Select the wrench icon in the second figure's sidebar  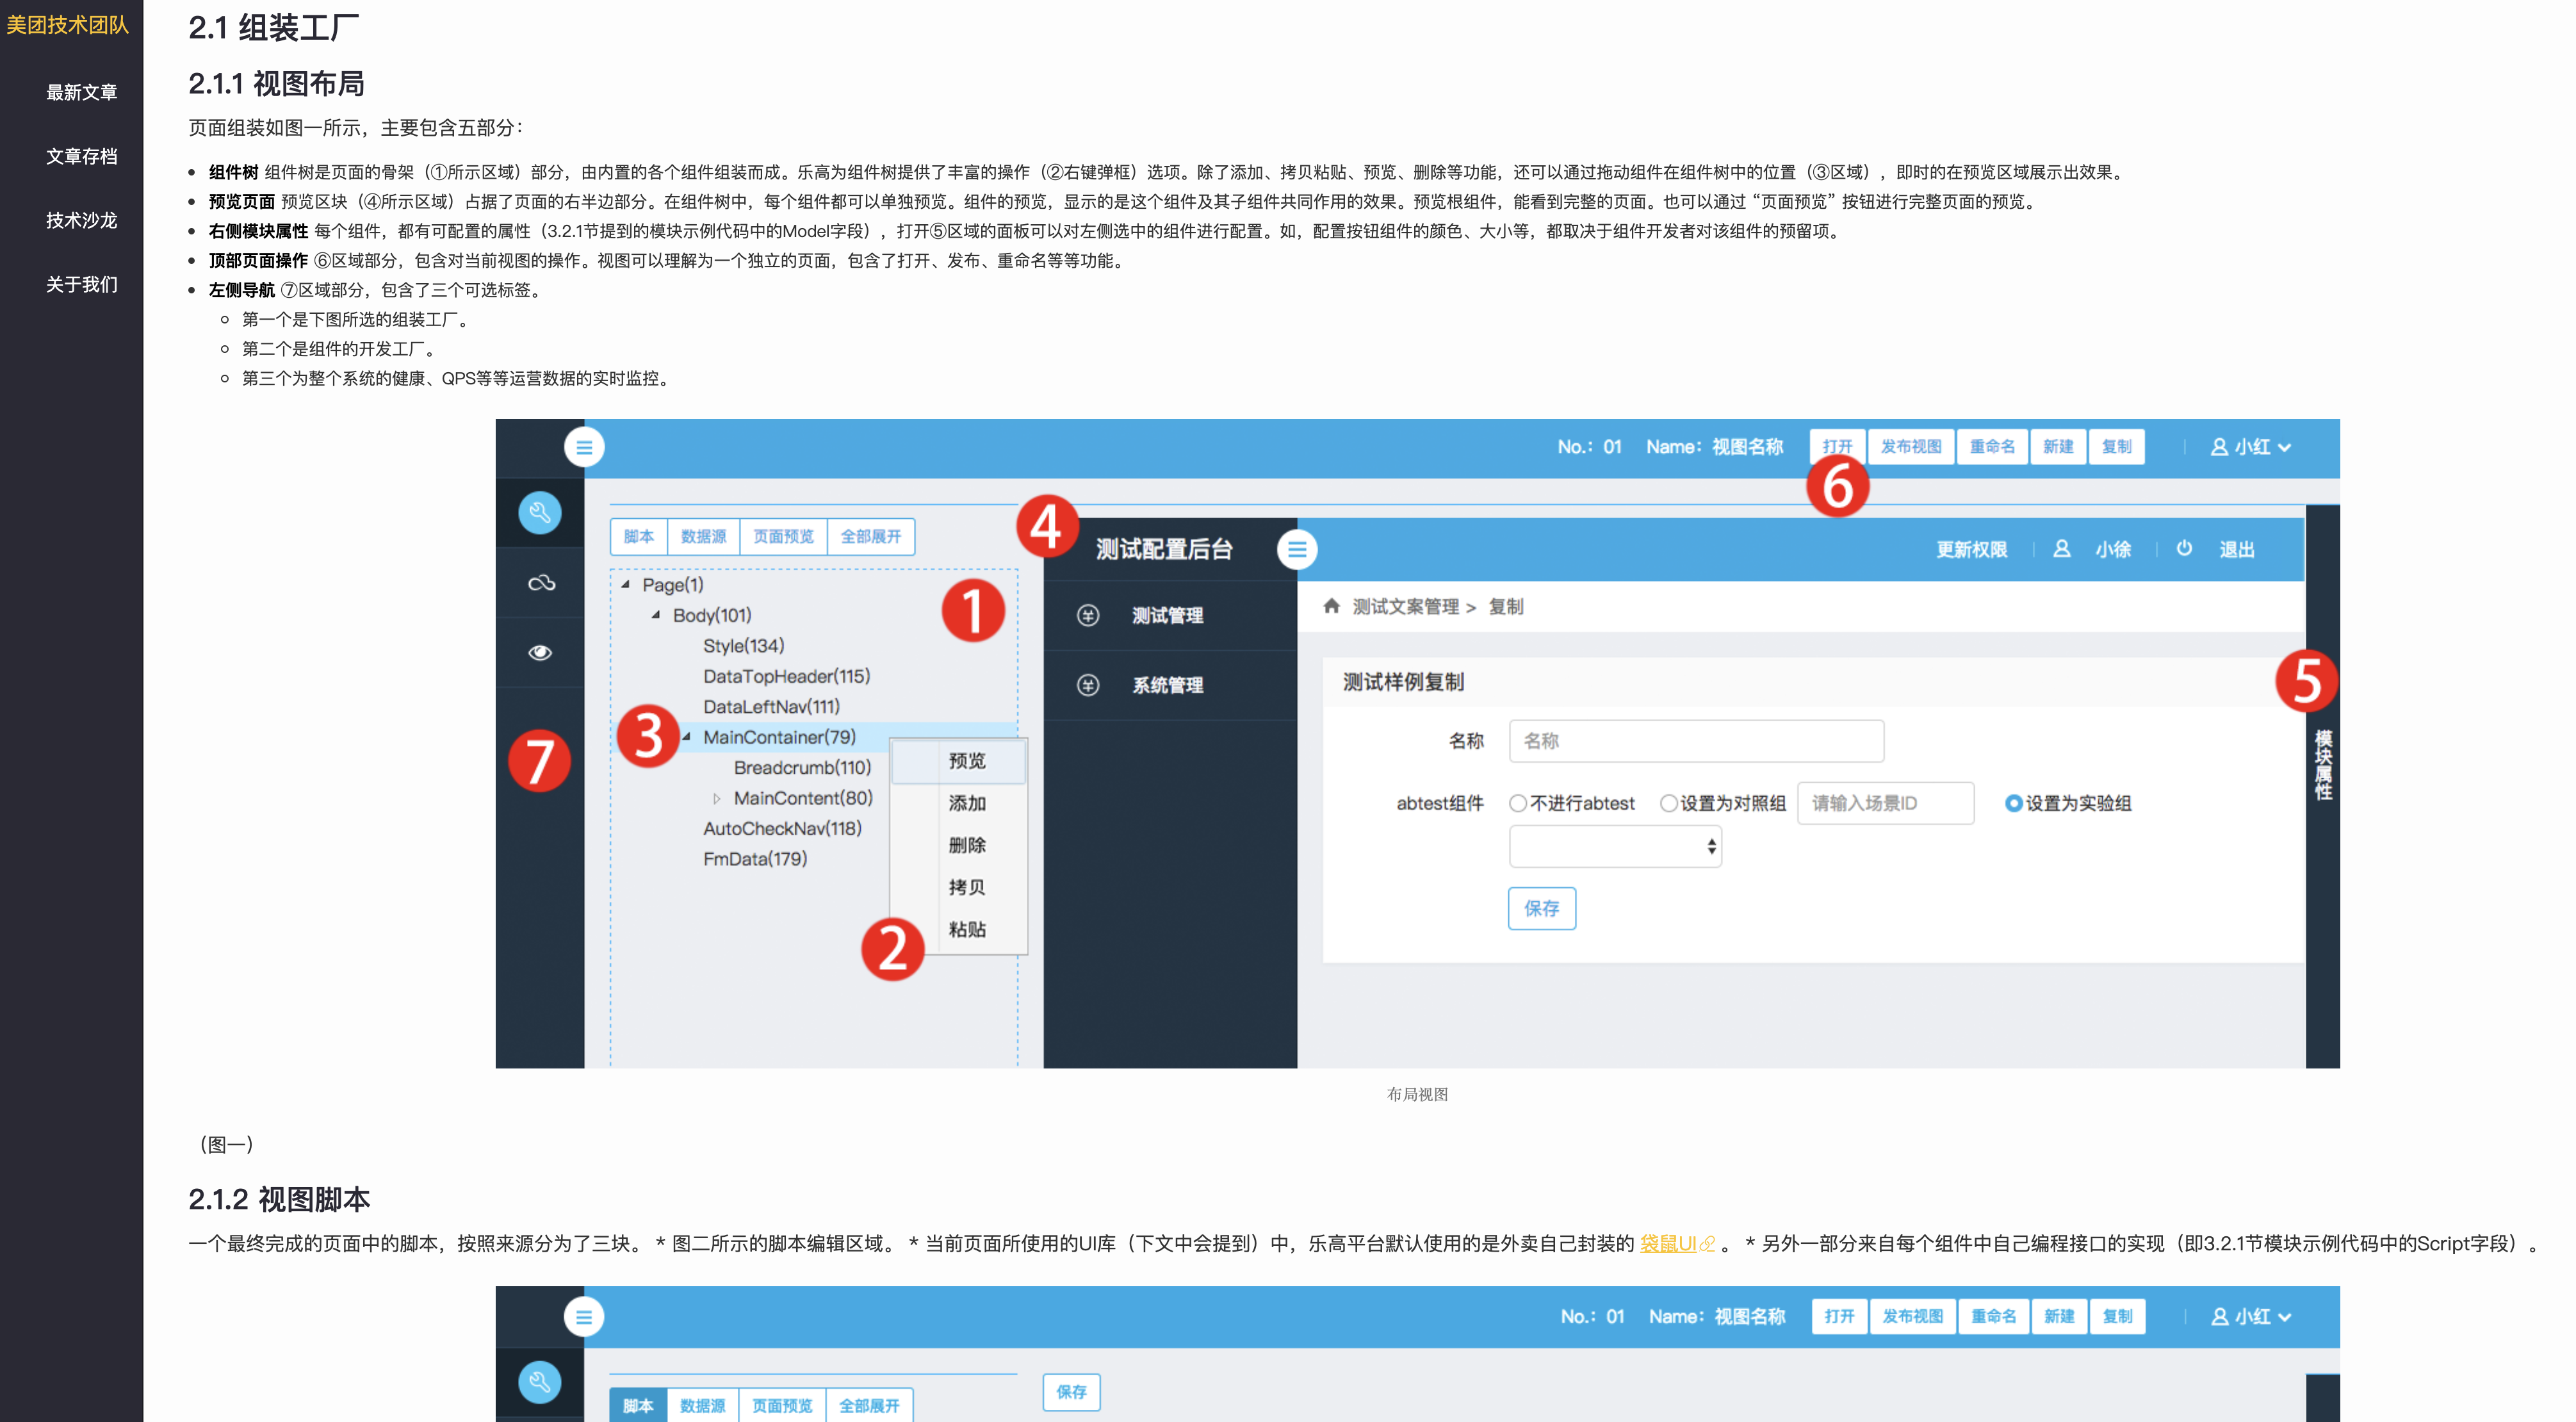tap(540, 1382)
